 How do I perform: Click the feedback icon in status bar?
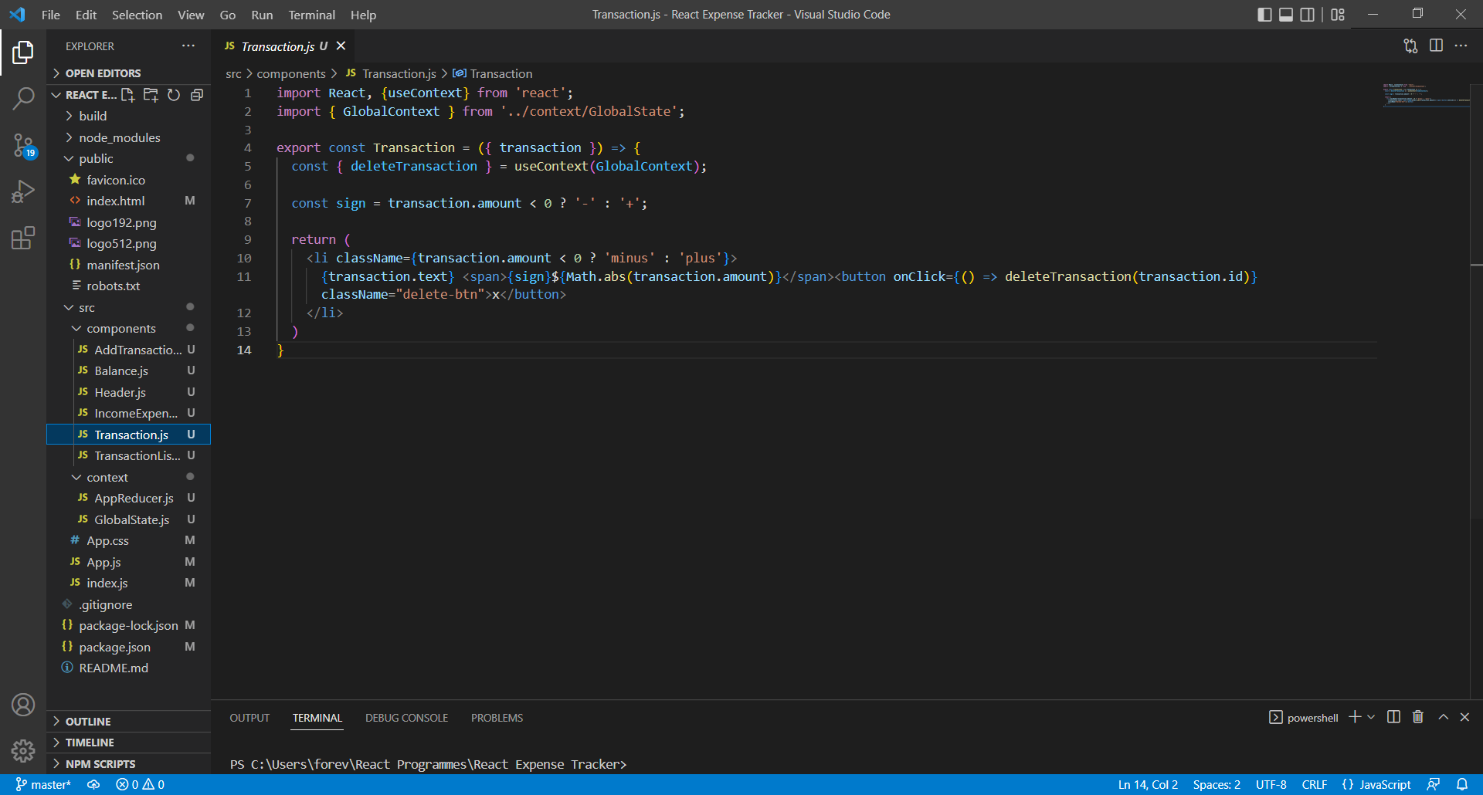click(1434, 784)
